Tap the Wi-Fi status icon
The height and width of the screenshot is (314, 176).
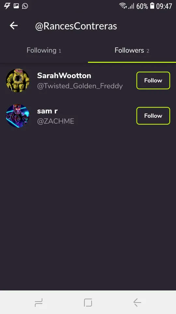point(123,6)
